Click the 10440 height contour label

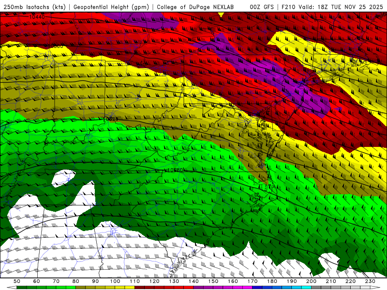37,17
